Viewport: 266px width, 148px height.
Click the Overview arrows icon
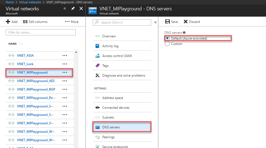point(97,36)
